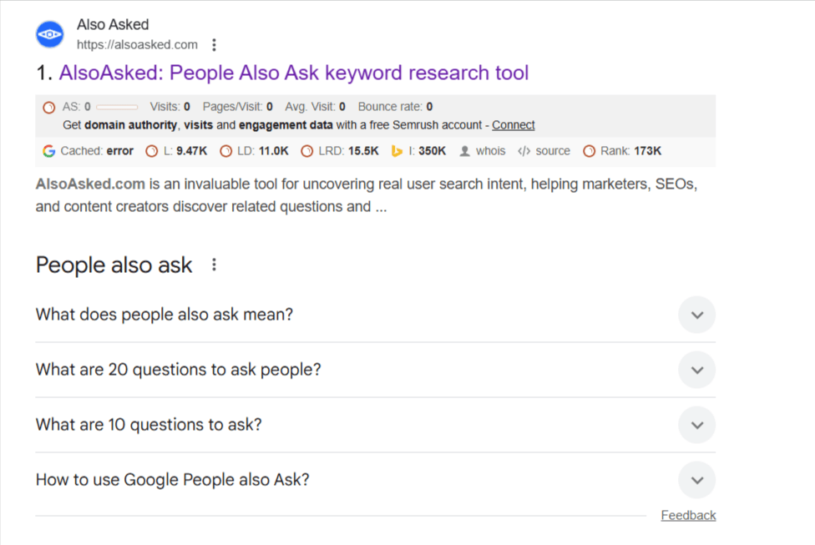Image resolution: width=815 pixels, height=545 pixels.
Task: Click the whois person icon
Action: (x=465, y=151)
